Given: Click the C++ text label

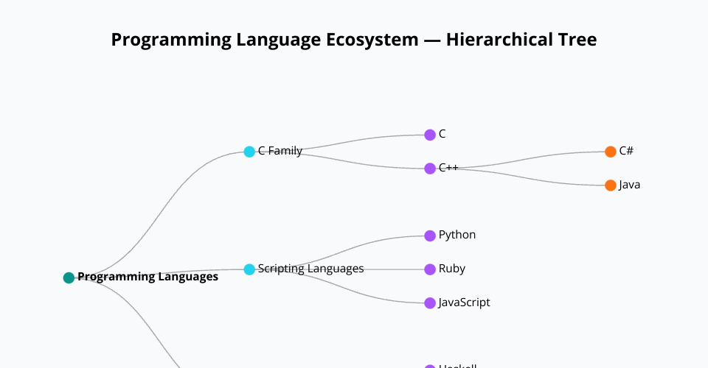Looking at the screenshot, I should (448, 168).
